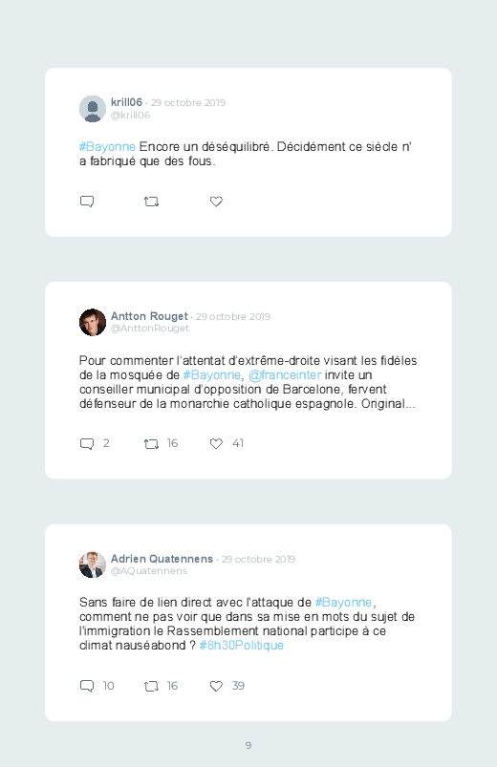The height and width of the screenshot is (767, 497).
Task: Click Adrien Quatennens' profile photo
Action: tap(93, 565)
